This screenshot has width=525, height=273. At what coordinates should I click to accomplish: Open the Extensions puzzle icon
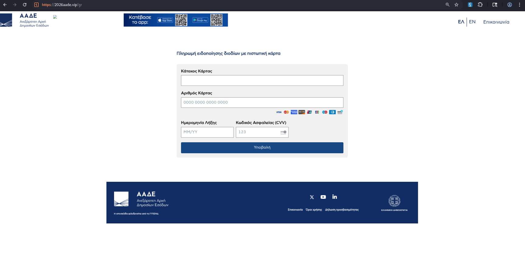tap(480, 5)
